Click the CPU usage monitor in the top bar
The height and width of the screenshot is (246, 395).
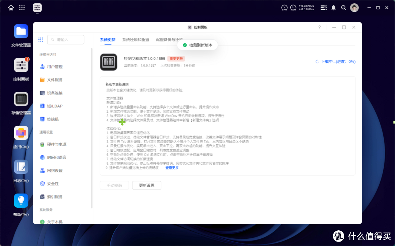(x=284, y=7)
